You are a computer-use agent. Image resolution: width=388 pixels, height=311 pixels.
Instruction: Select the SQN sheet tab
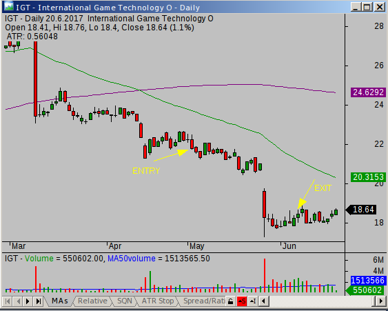[125, 301]
